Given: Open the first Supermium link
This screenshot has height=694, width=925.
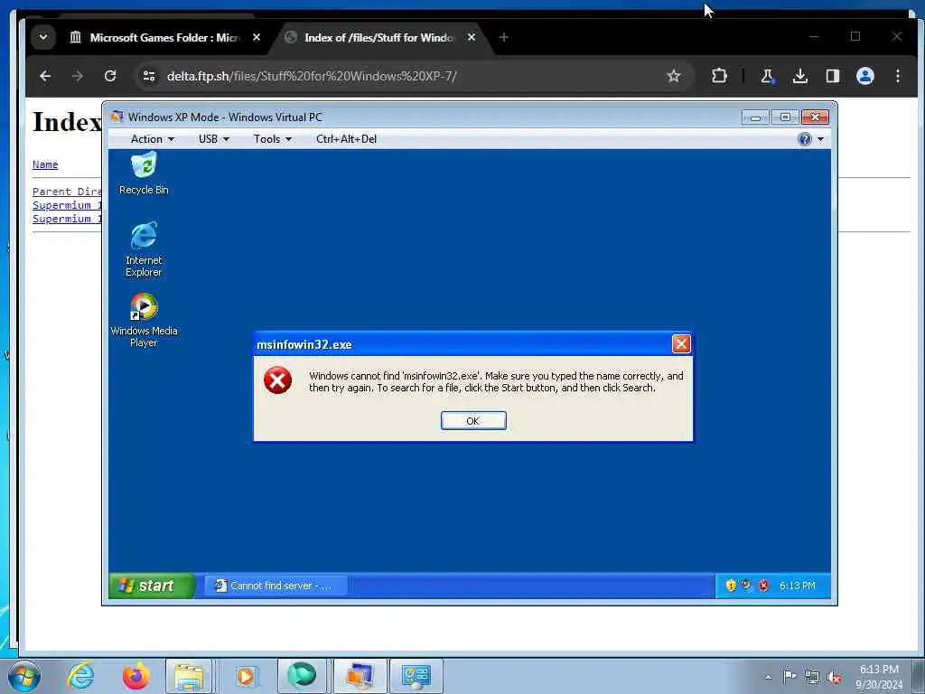Looking at the screenshot, I should pos(67,205).
